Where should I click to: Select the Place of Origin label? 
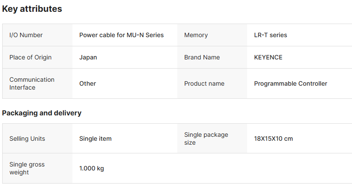click(30, 57)
